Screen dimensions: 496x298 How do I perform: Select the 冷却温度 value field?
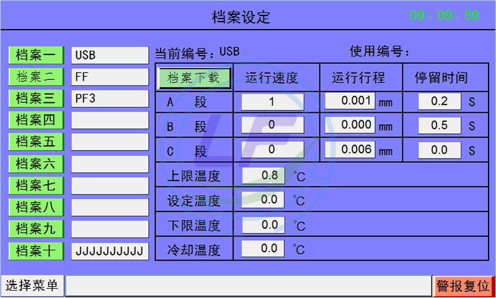[x=263, y=249]
